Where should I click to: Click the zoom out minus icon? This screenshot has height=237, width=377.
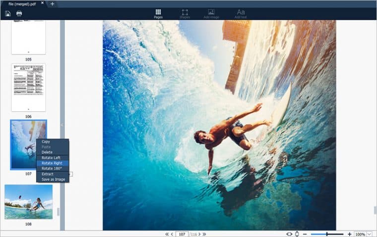point(305,234)
